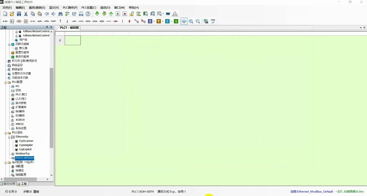This screenshot has width=367, height=196.
Task: Click PLC1:XDH-60T4 in the status bar
Action: coord(143,192)
